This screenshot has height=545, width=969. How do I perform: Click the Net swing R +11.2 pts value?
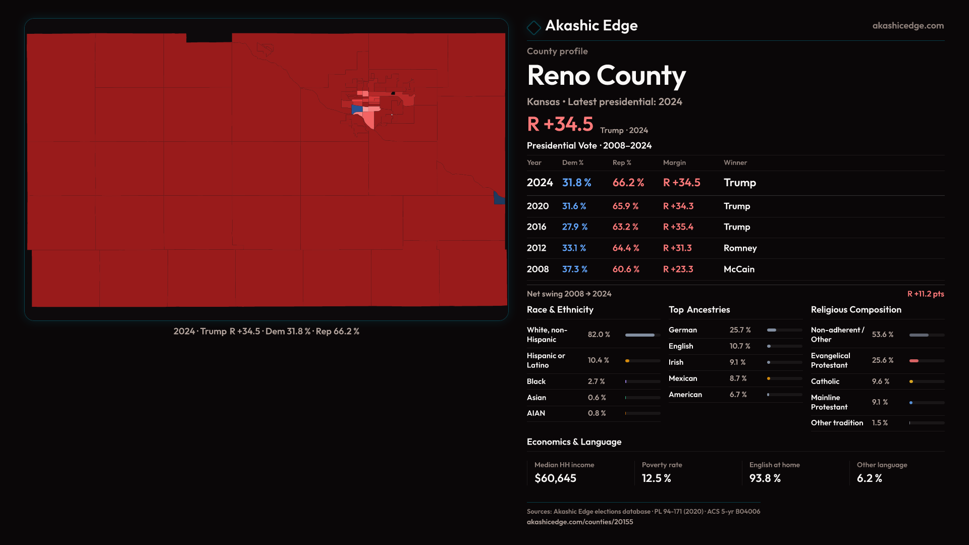pyautogui.click(x=925, y=294)
